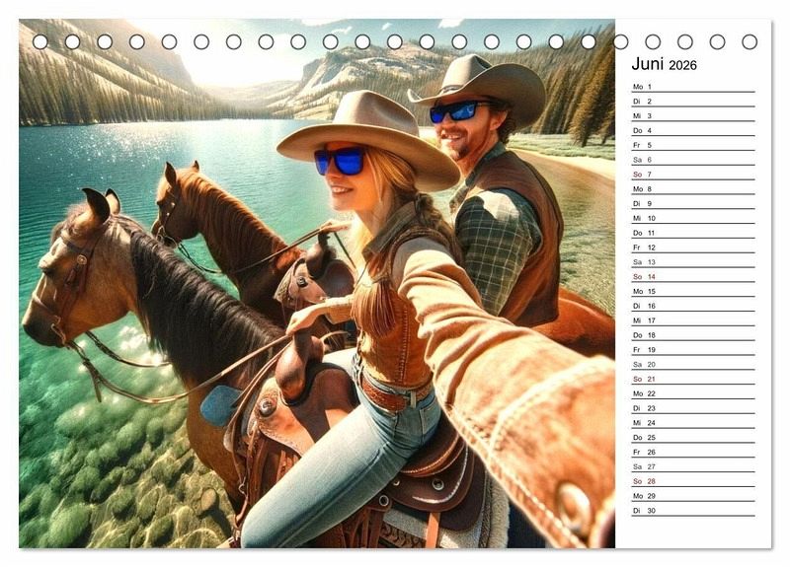Select the 'Do 4' calendar row
790x567 pixels.
[693, 130]
